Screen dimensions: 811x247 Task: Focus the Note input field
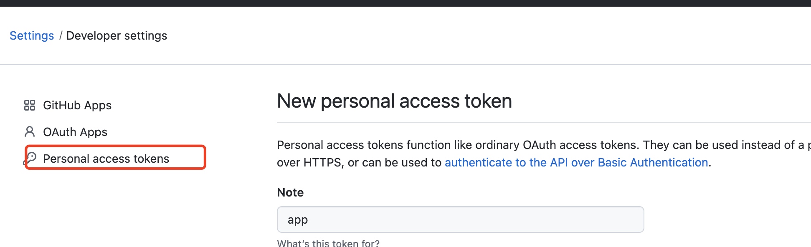click(460, 219)
